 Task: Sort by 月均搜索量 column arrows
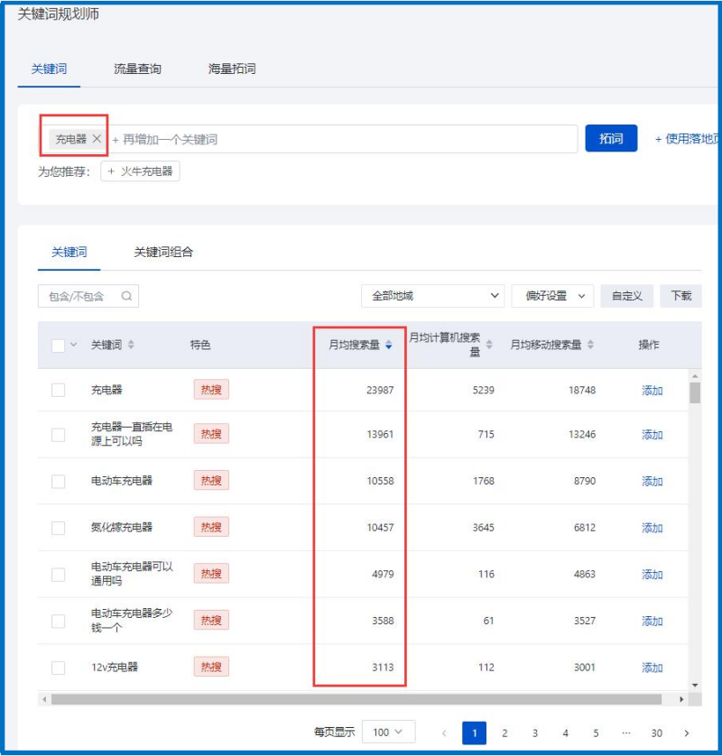tap(388, 345)
